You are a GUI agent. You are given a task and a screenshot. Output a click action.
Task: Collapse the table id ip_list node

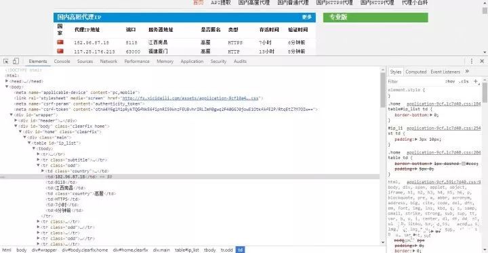[30, 143]
